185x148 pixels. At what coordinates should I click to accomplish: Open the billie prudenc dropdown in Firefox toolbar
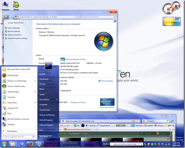coord(72,126)
